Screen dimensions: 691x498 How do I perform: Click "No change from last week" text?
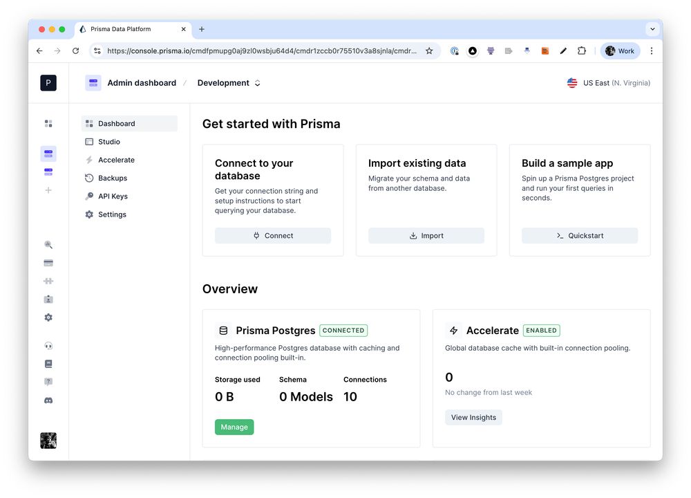click(x=489, y=393)
